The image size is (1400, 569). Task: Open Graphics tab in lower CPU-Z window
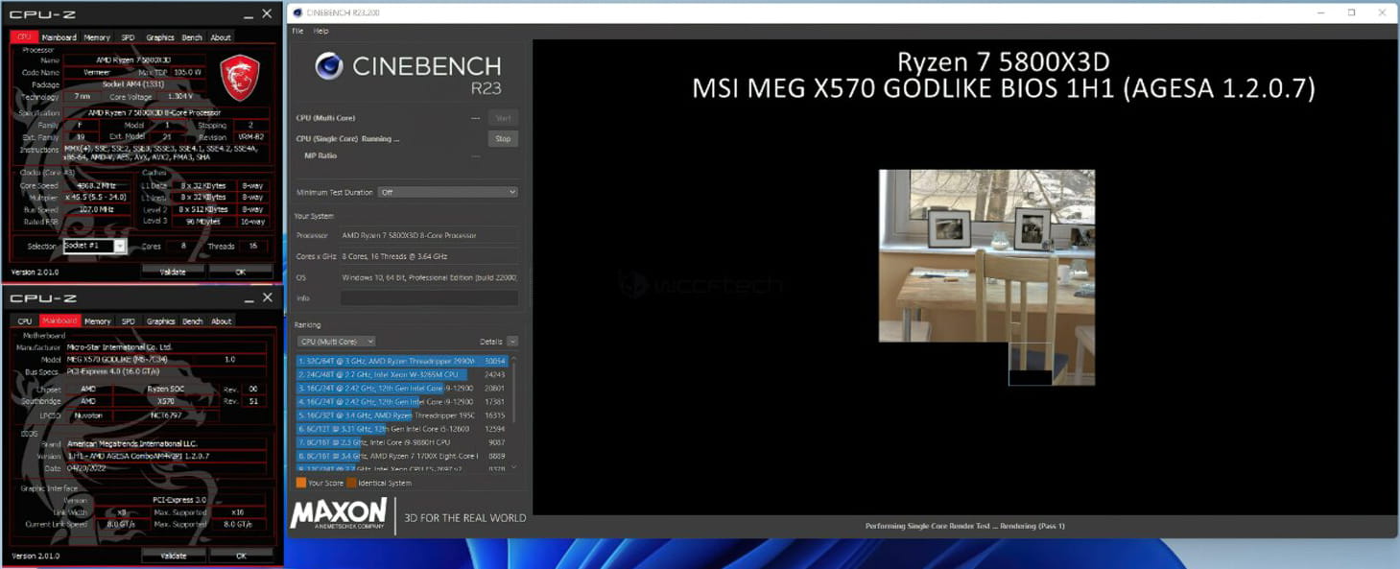pos(161,321)
